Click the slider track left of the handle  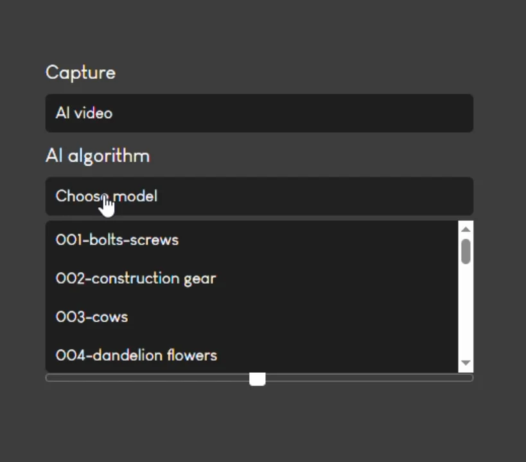click(x=148, y=378)
